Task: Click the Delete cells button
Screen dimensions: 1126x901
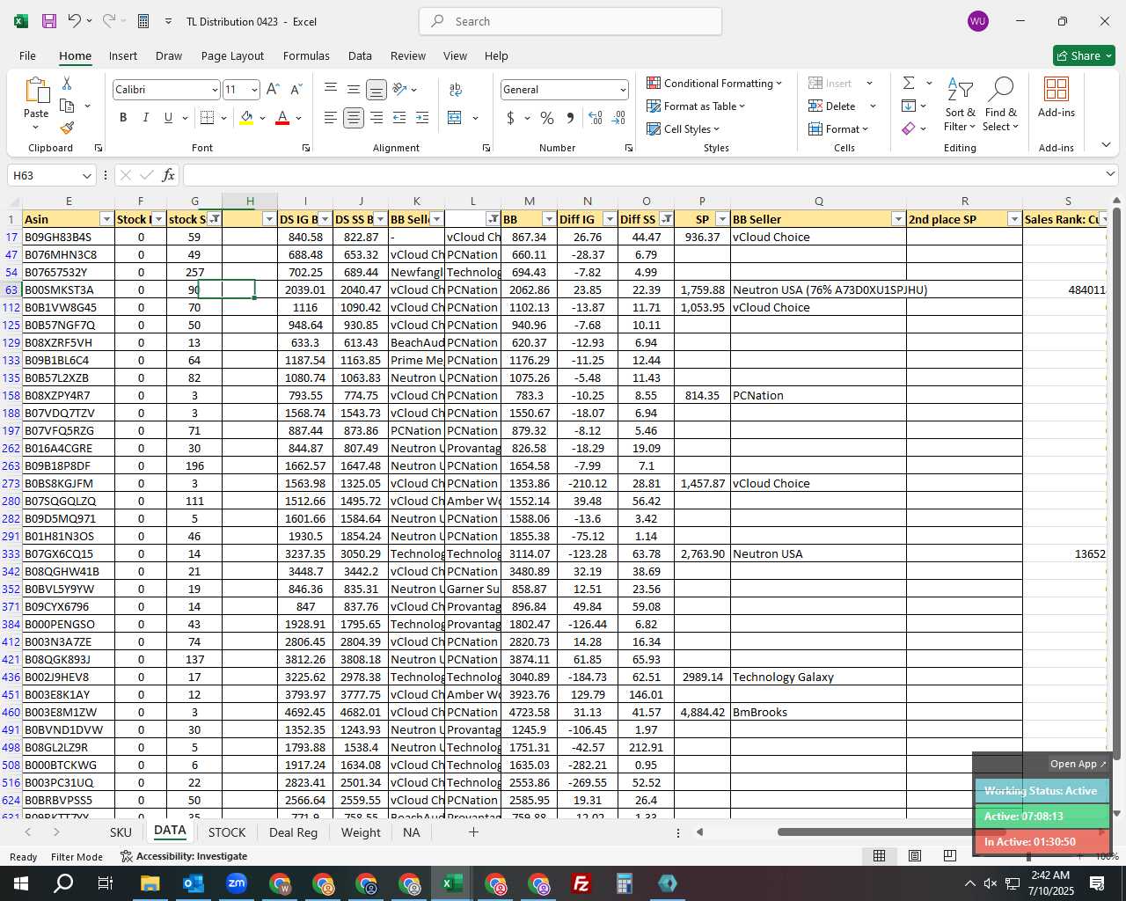Action: click(832, 106)
